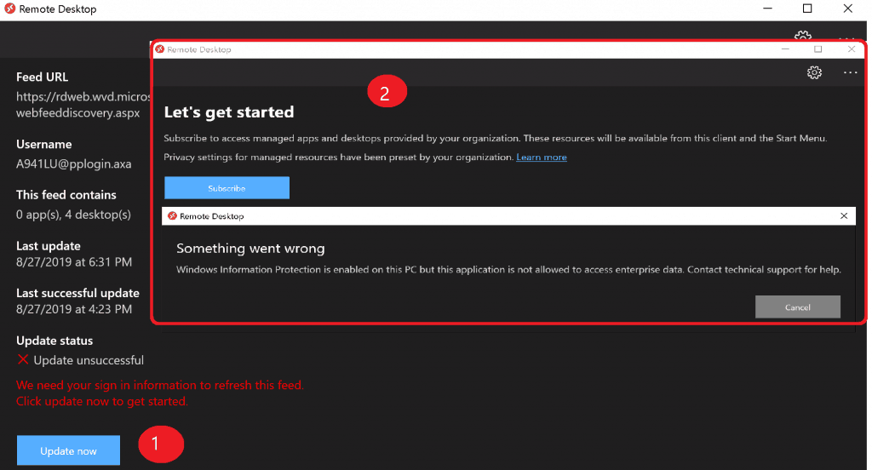Click the Last update heading
872x470 pixels.
[49, 246]
